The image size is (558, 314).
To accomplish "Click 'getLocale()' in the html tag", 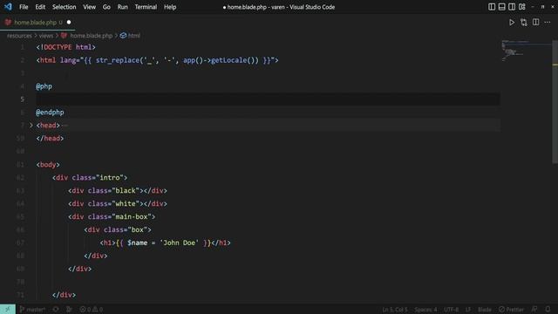I will (x=235, y=60).
